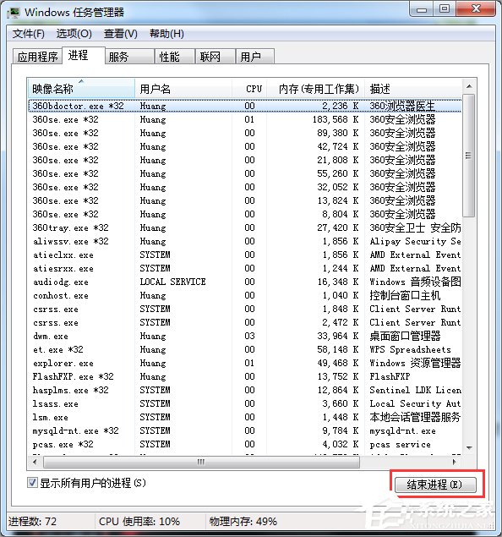Screen dimensions: 502x537
Task: Click CPU 使用率: 10% status entry
Action: coord(139,521)
